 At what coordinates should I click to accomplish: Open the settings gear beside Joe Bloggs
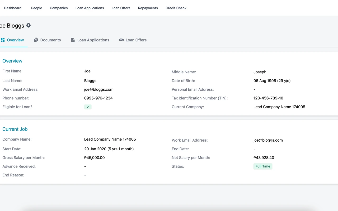(x=29, y=25)
